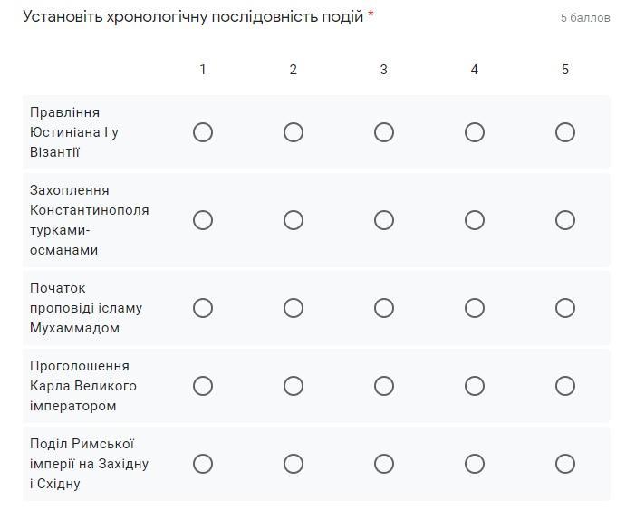
Task: Set 3 for Поділ Римської імперії row
Action: (x=384, y=464)
